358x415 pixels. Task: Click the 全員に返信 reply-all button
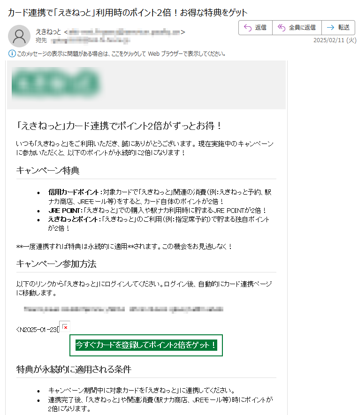pyautogui.click(x=297, y=28)
